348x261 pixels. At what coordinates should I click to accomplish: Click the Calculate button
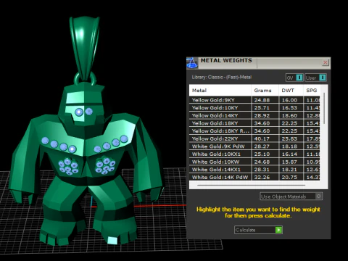pos(258,230)
